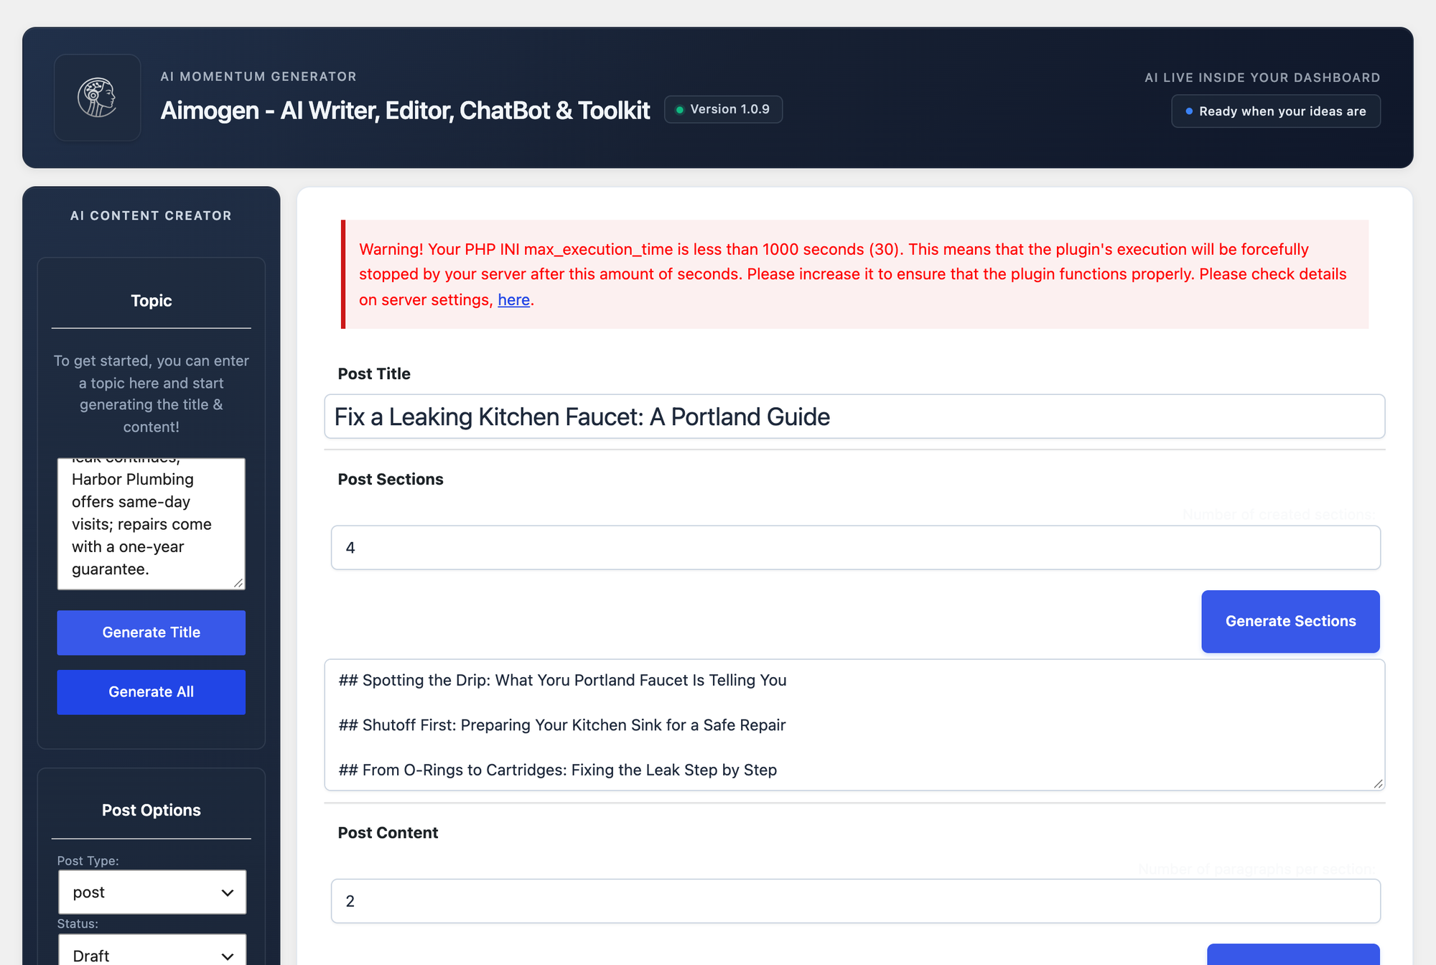Open the Post Type dropdown showing 'post'
Viewport: 1436px width, 965px height.
pyautogui.click(x=152, y=892)
